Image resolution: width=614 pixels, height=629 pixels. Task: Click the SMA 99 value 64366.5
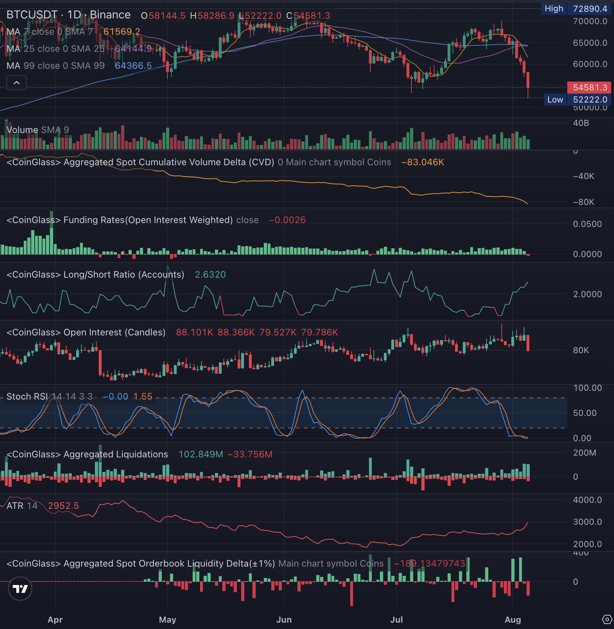pyautogui.click(x=133, y=66)
